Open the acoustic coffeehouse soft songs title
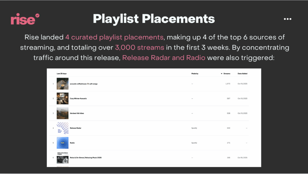Viewport: 308px width, 174px height. [x=84, y=84]
